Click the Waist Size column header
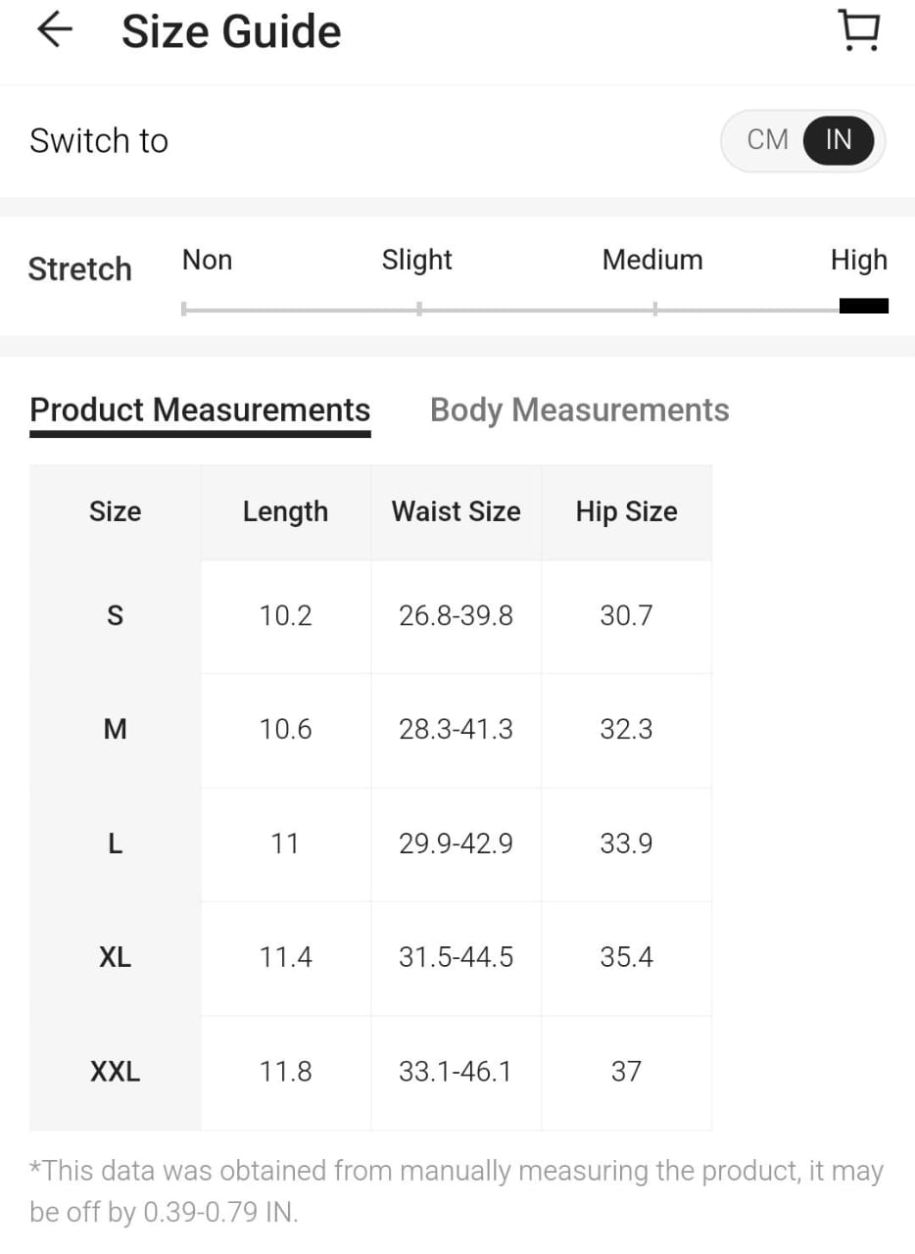The height and width of the screenshot is (1254, 915). (456, 511)
